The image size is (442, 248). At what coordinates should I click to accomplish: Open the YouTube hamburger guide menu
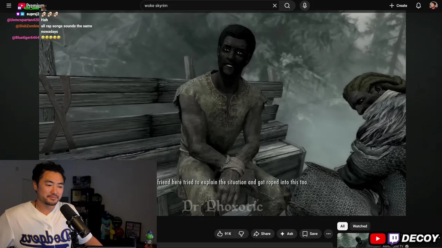9,6
